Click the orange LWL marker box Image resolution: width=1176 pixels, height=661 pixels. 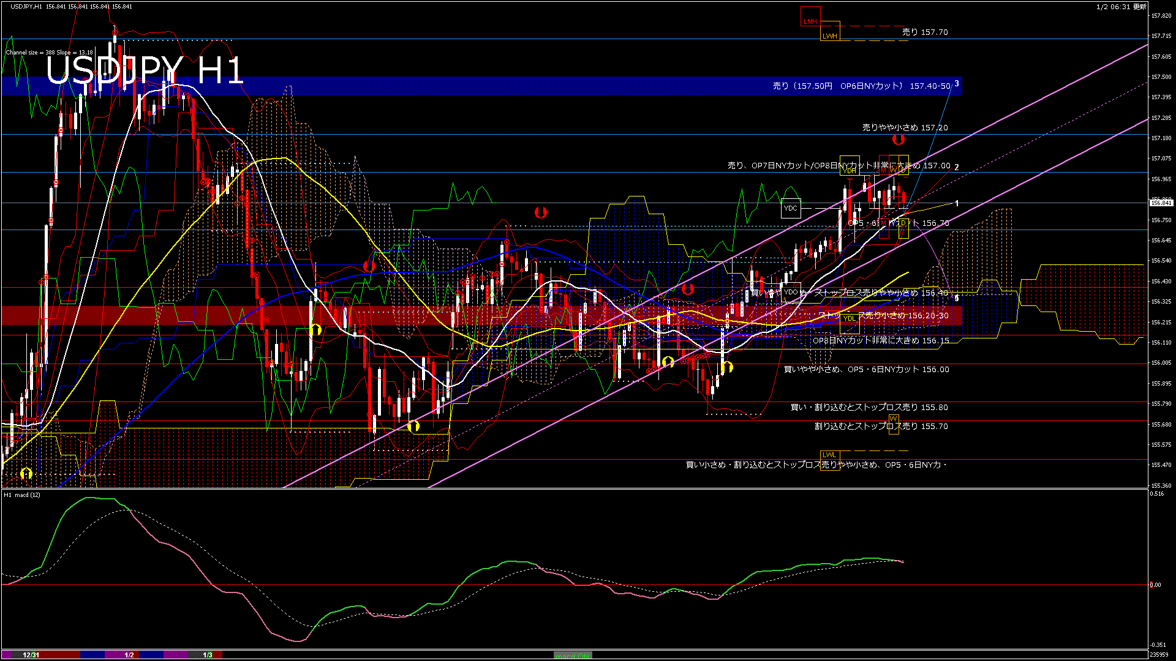tap(829, 455)
